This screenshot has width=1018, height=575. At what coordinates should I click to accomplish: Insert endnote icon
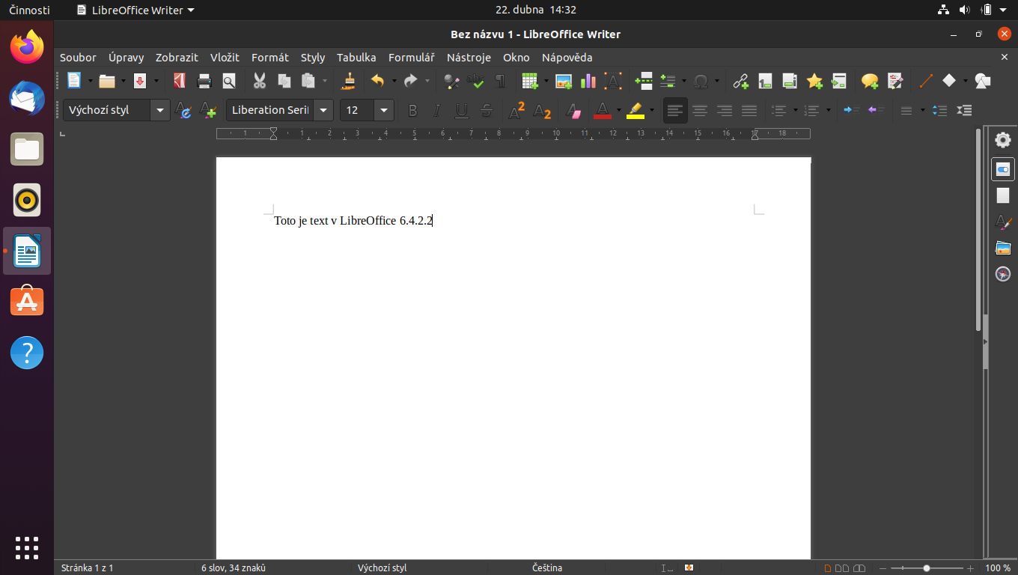tap(790, 81)
